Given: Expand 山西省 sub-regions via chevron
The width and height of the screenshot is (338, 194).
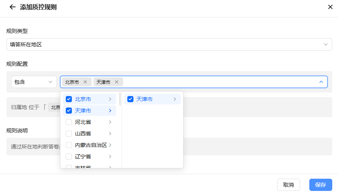Looking at the screenshot, I should point(110,134).
